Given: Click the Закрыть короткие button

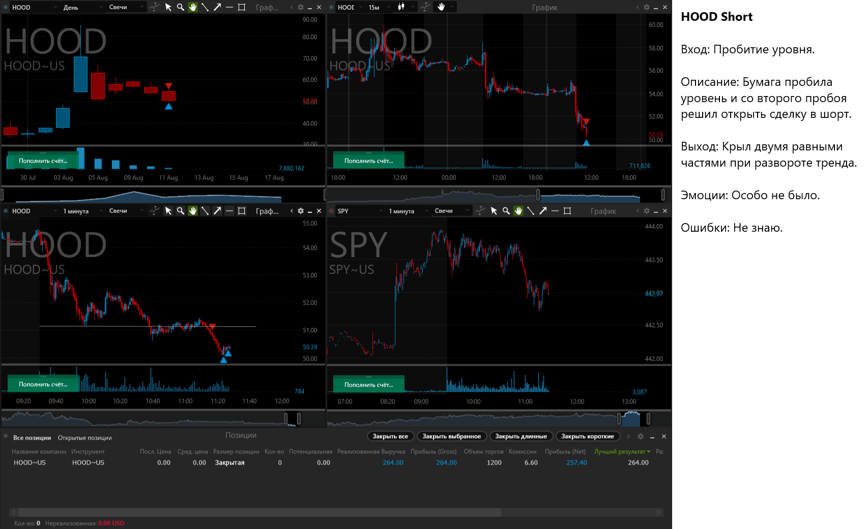Looking at the screenshot, I should click(588, 436).
